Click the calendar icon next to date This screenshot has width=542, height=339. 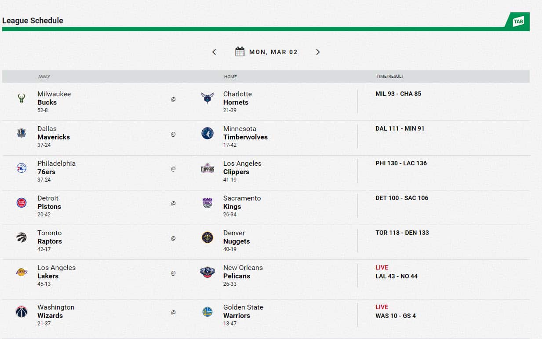pyautogui.click(x=240, y=51)
